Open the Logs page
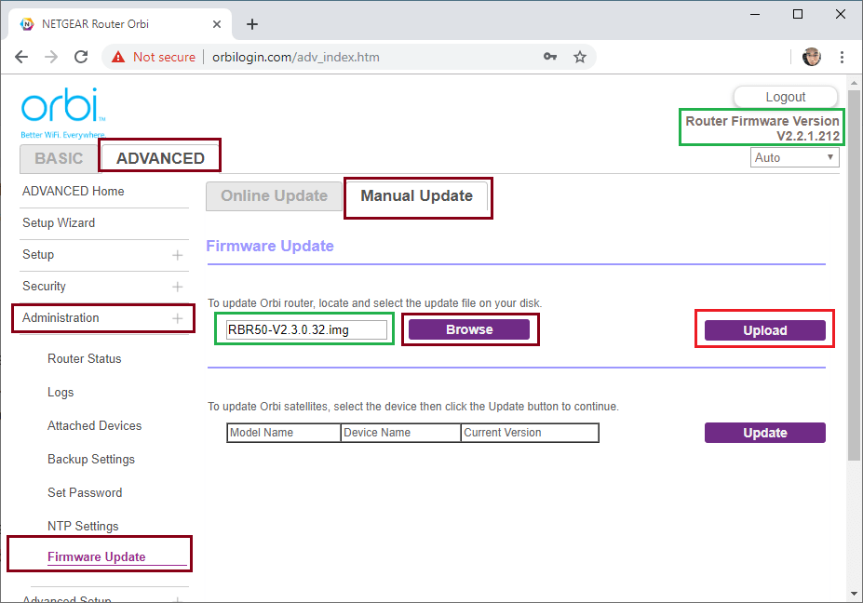Screen dimensions: 863x603 [61, 393]
